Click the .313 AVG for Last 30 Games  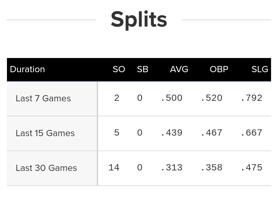[171, 168]
